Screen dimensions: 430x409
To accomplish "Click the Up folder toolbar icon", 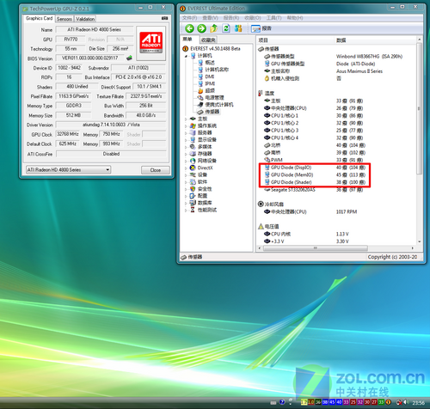I will point(214,28).
